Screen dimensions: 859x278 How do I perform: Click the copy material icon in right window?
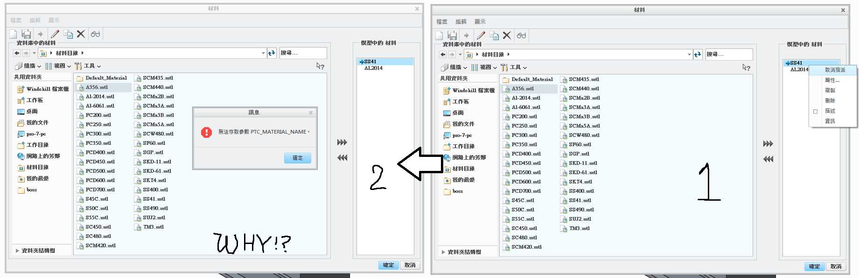[x=494, y=35]
